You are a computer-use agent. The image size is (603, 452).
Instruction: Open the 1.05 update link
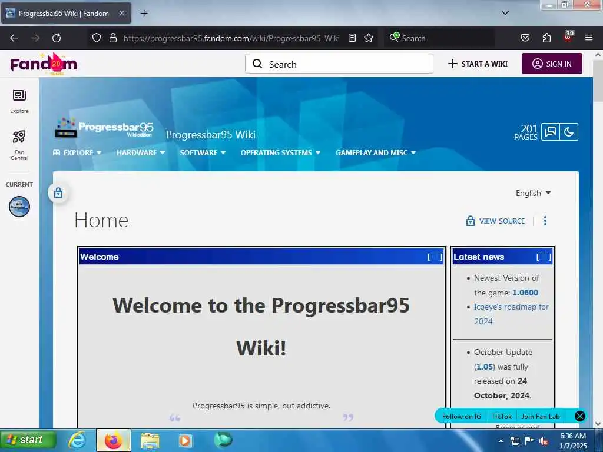click(485, 367)
